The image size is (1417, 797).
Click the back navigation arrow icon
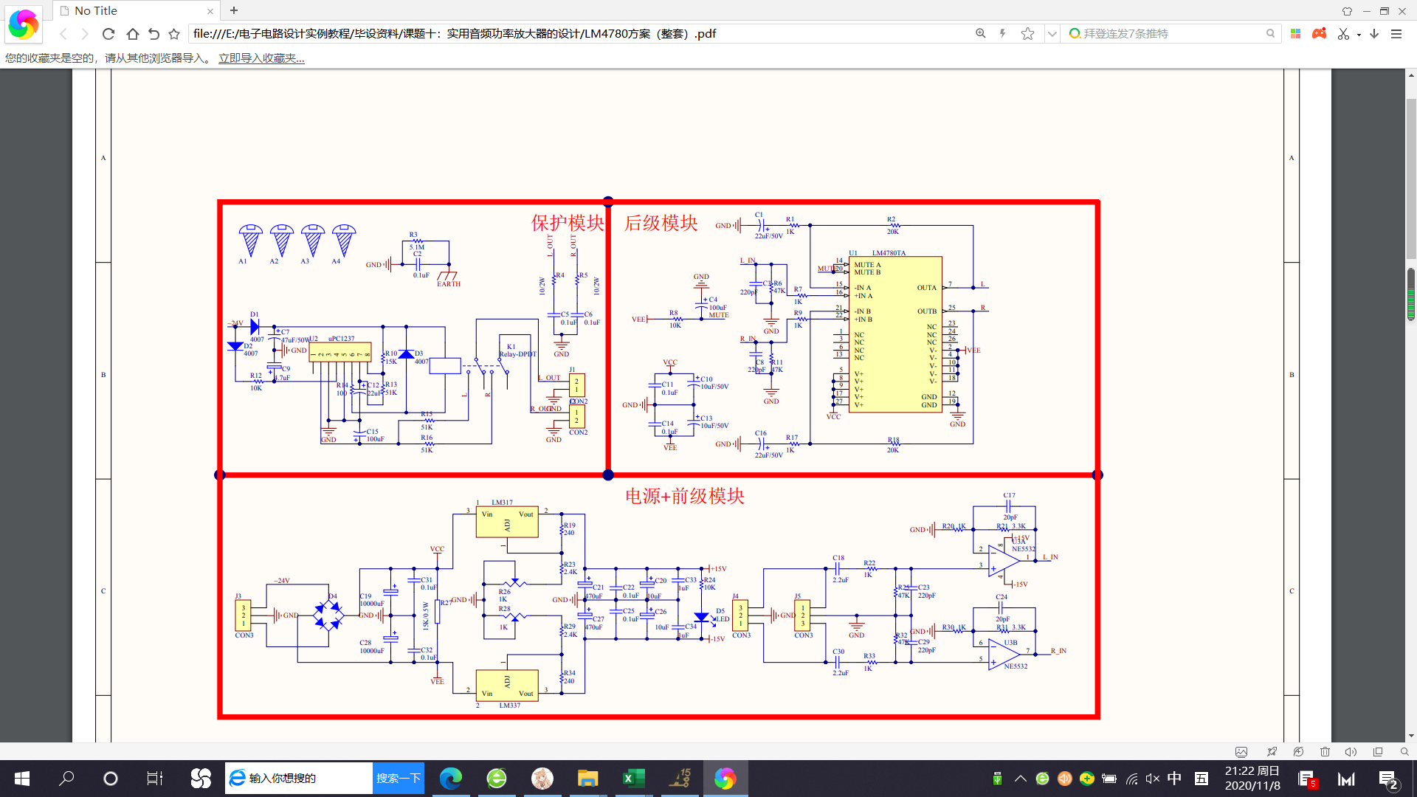(61, 33)
